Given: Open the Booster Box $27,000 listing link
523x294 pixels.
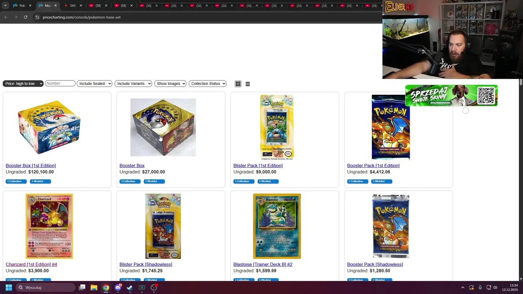Looking at the screenshot, I should click(x=132, y=166).
